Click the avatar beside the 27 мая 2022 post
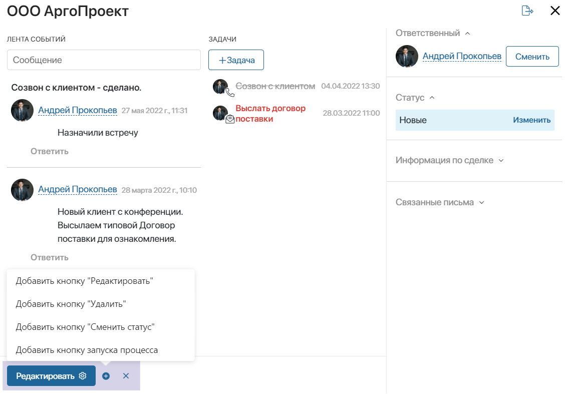 point(23,110)
